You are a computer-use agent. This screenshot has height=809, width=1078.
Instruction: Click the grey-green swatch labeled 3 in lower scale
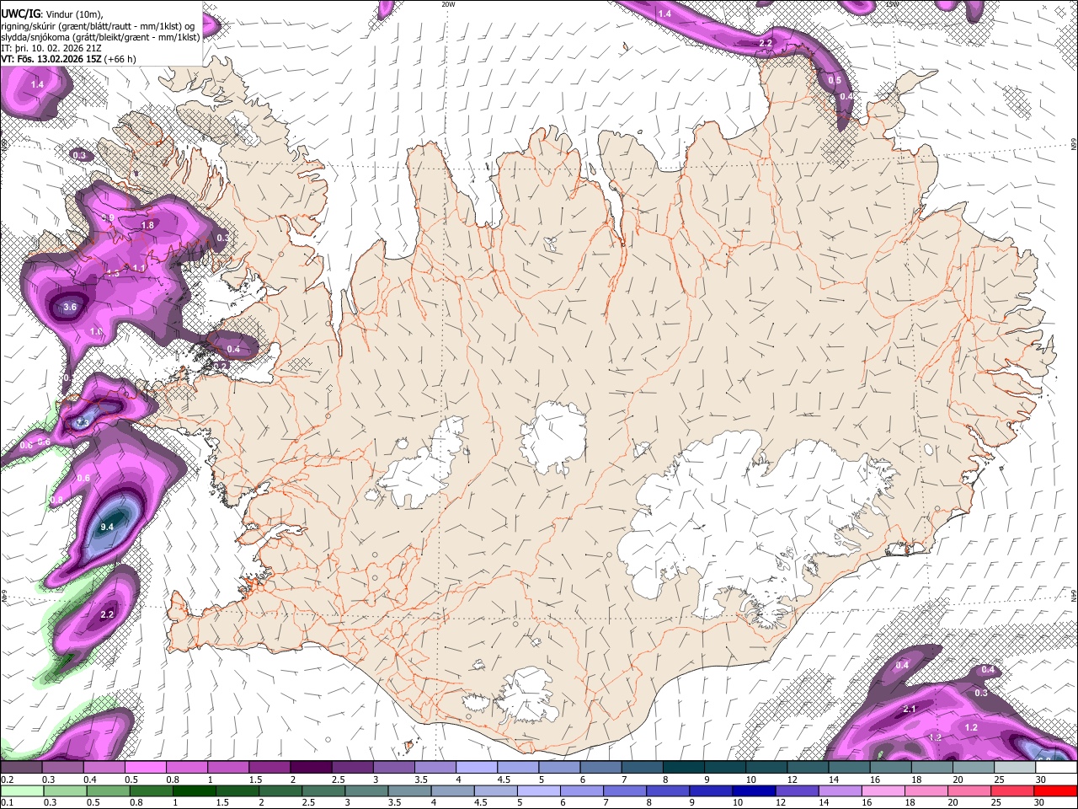tap(365, 790)
